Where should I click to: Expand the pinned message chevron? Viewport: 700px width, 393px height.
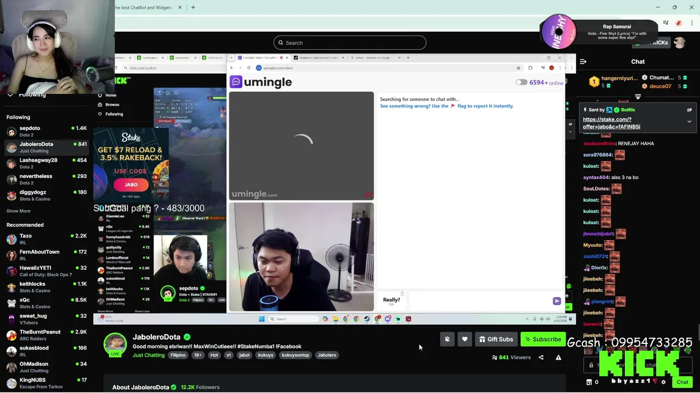pyautogui.click(x=689, y=121)
